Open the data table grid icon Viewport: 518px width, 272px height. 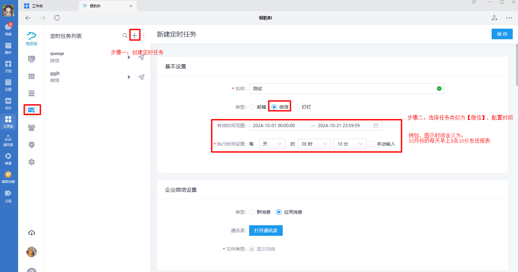32,76
